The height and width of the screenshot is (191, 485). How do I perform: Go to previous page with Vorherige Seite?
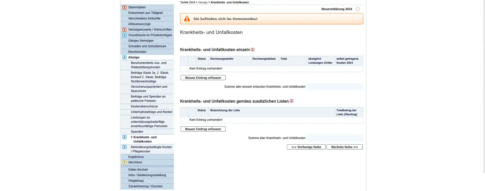coord(306,147)
